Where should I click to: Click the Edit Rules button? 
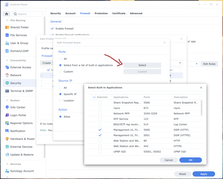point(209,64)
